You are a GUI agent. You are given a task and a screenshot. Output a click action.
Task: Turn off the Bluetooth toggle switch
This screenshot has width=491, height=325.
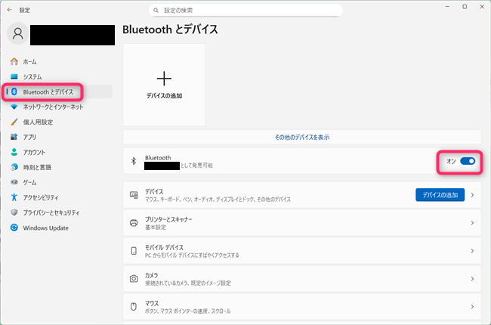pyautogui.click(x=467, y=161)
